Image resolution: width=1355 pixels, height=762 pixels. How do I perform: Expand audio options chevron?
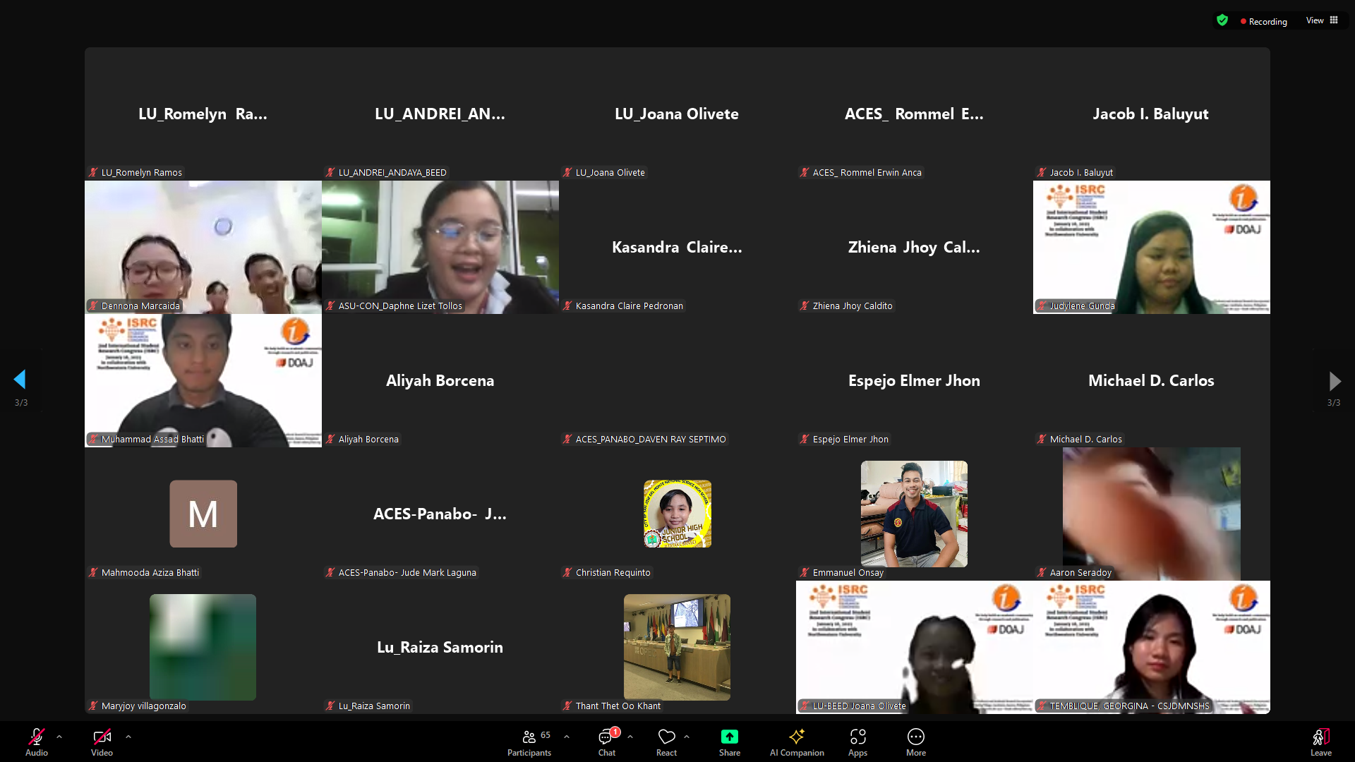[59, 737]
